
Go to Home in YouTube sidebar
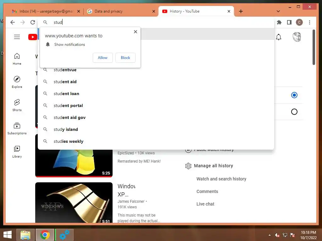tap(17, 59)
